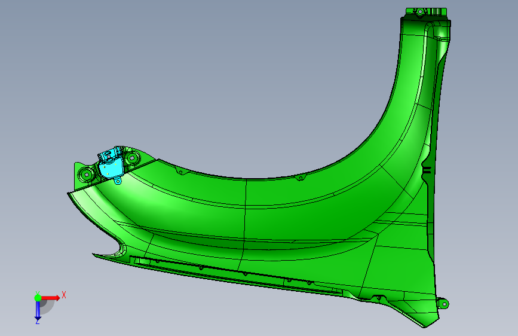Click the green Y axis origin dot
The image size is (518, 336).
38,298
